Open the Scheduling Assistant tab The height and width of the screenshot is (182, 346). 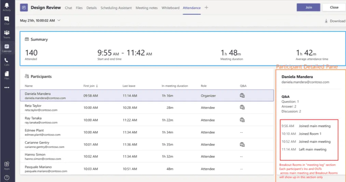(116, 8)
